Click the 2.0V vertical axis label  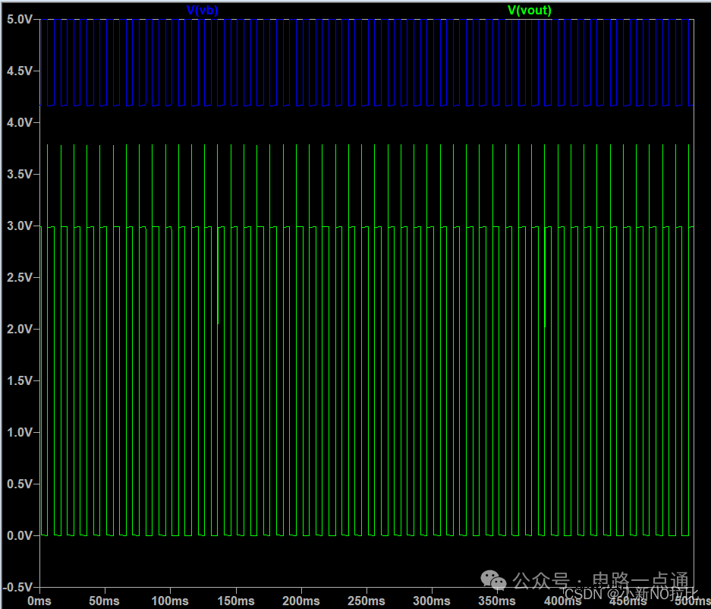pyautogui.click(x=19, y=329)
